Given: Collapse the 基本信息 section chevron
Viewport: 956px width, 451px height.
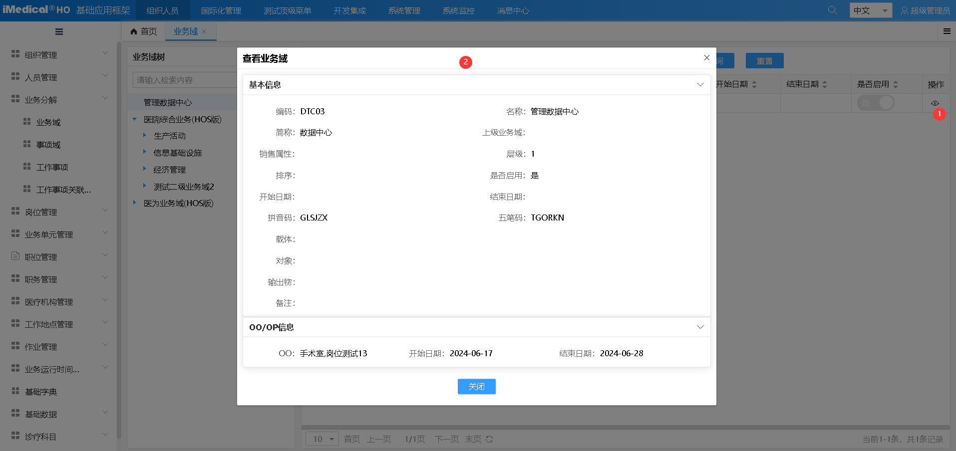Looking at the screenshot, I should [x=700, y=84].
